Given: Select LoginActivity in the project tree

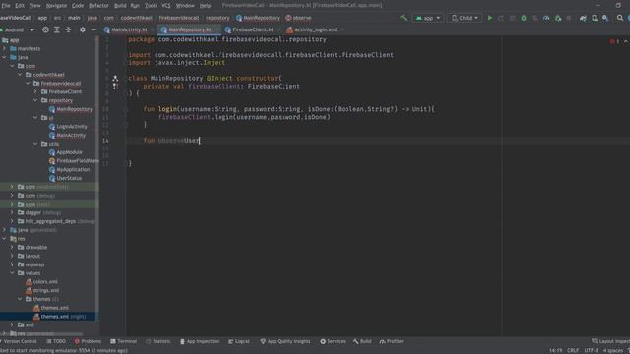Looking at the screenshot, I should [x=72, y=127].
